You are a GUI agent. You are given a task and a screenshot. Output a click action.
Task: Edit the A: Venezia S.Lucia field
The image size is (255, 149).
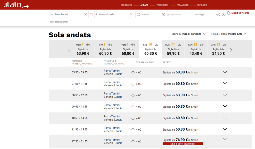pos(114,14)
